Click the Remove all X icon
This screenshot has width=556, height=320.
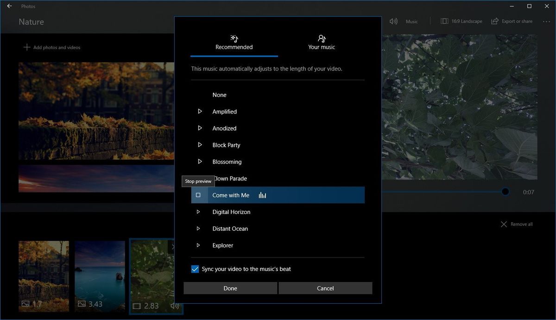point(504,224)
